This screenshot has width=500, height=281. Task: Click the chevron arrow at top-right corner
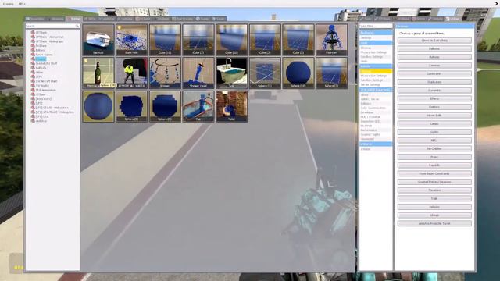(496, 3)
